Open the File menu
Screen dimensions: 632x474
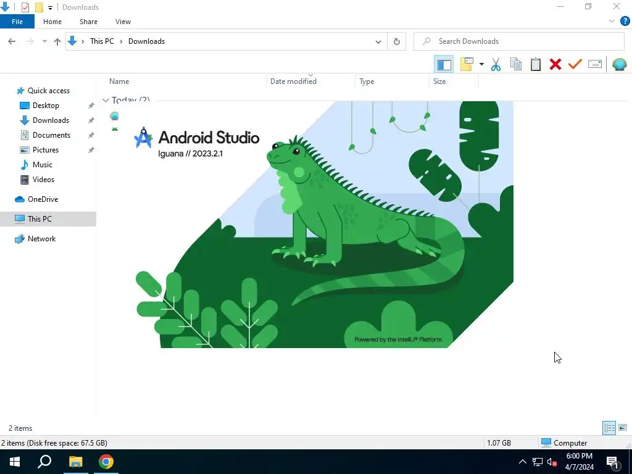17,22
